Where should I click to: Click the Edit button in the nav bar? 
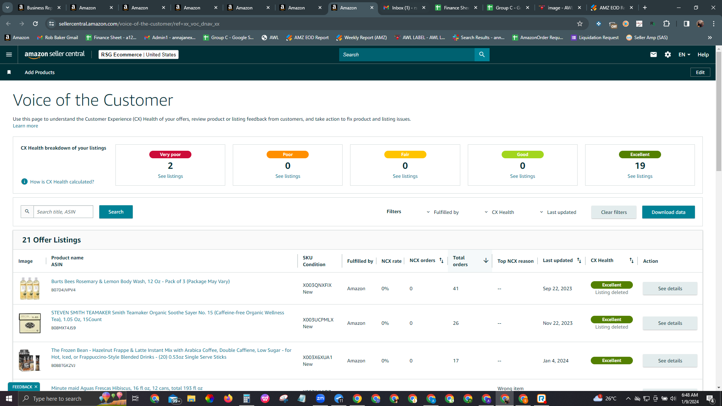click(x=700, y=72)
